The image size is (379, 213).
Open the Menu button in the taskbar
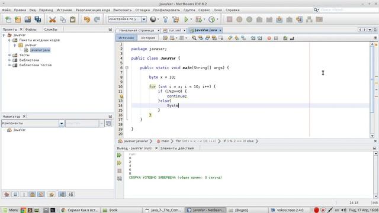tap(11, 210)
